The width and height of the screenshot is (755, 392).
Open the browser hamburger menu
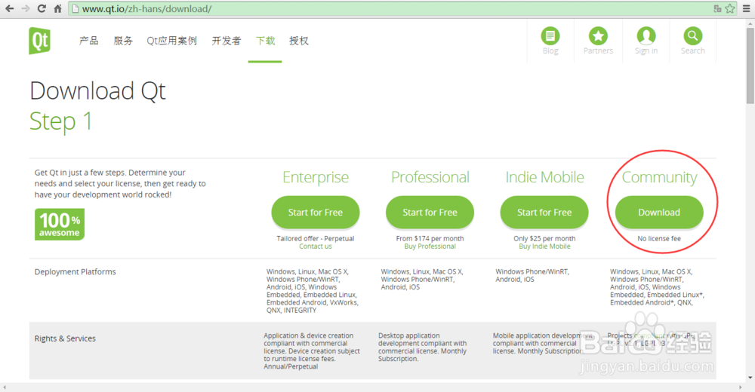[747, 8]
